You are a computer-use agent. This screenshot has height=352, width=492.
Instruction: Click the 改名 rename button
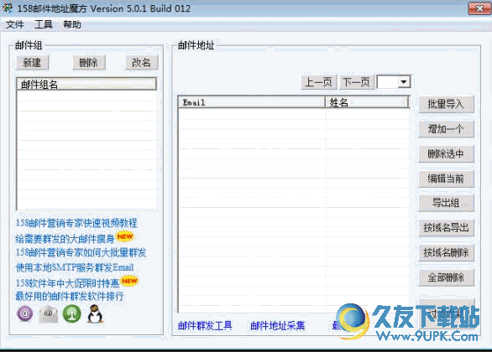(x=142, y=63)
